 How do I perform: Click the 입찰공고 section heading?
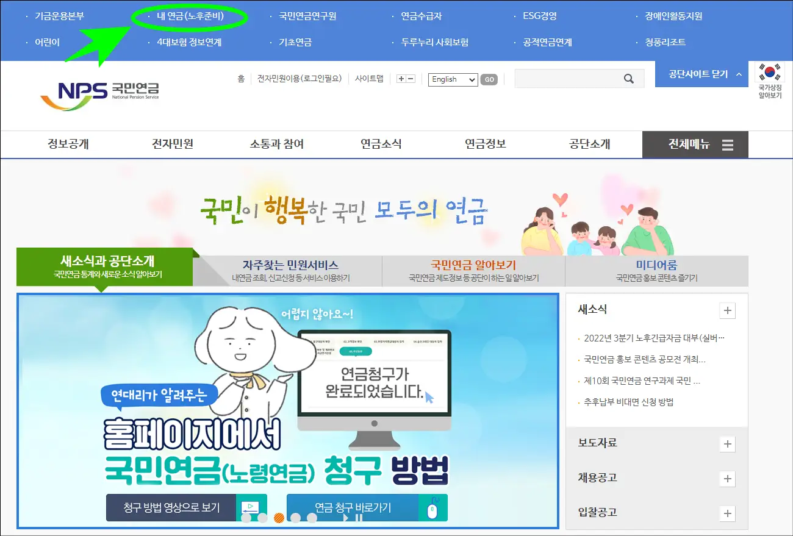[x=598, y=512]
